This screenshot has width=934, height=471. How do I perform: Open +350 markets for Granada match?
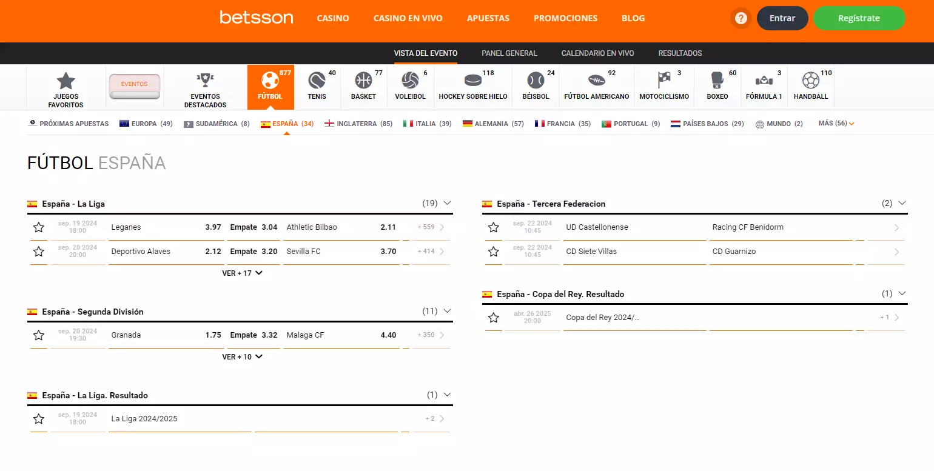point(431,335)
